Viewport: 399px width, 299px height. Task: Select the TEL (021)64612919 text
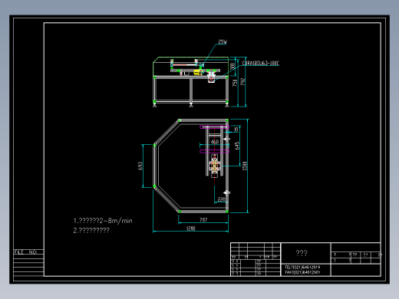(302, 268)
